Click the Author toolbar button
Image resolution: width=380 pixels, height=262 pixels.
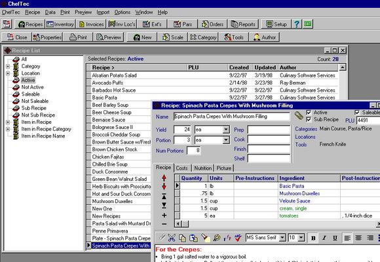coord(265,37)
